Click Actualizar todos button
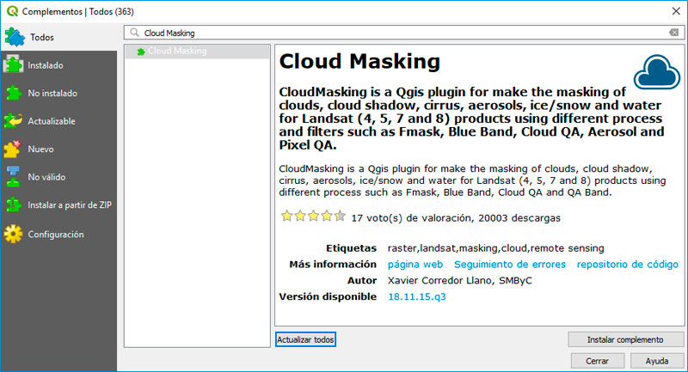Image resolution: width=688 pixels, height=372 pixels. (305, 339)
